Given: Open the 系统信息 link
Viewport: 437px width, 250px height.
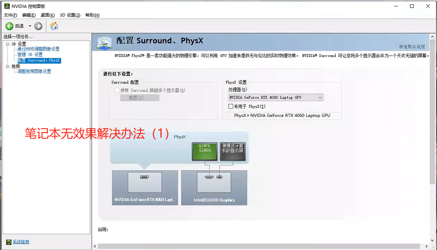Looking at the screenshot, I should (x=21, y=242).
